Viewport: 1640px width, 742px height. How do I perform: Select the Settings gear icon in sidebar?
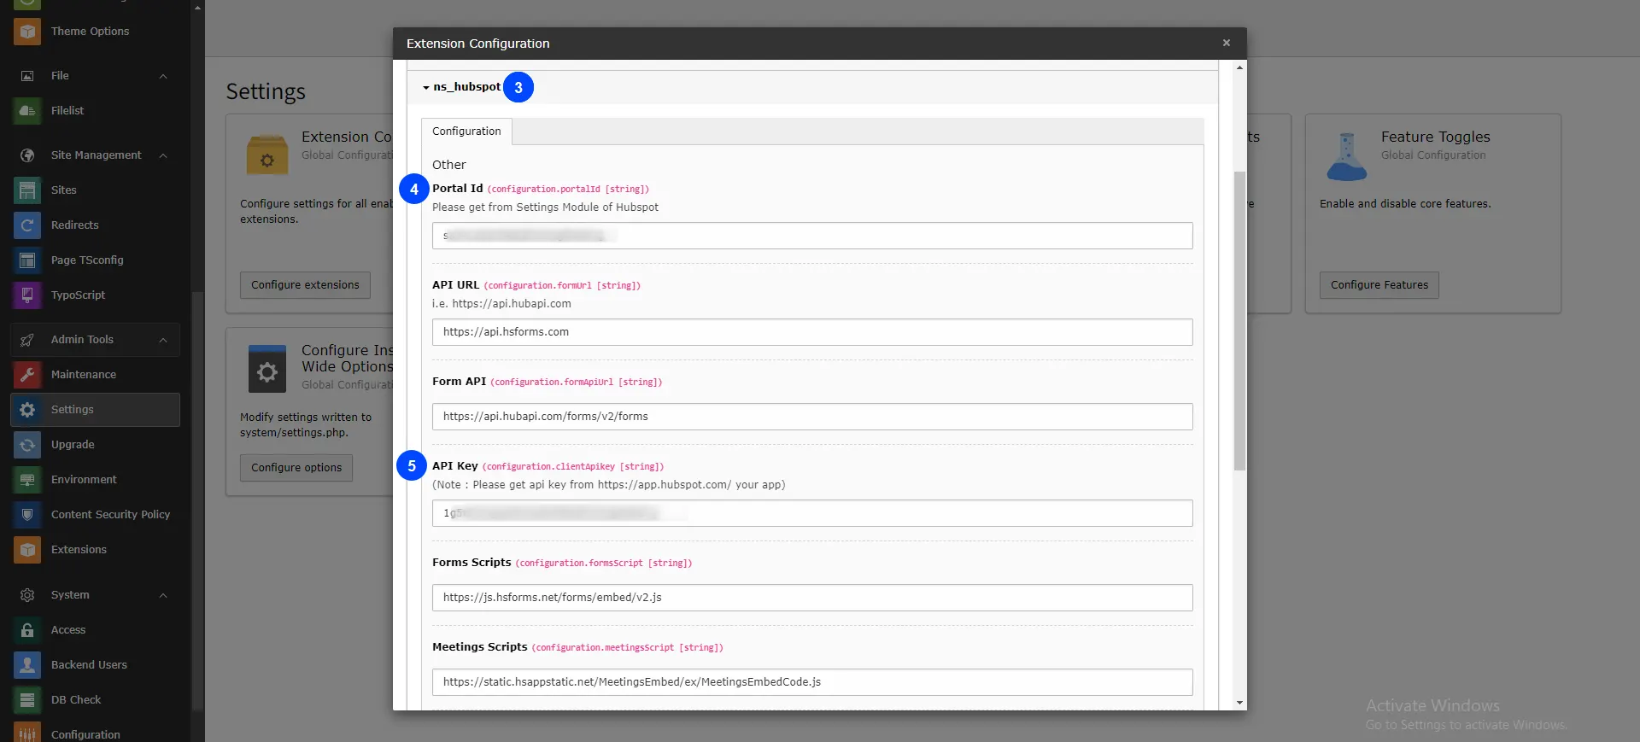[27, 410]
